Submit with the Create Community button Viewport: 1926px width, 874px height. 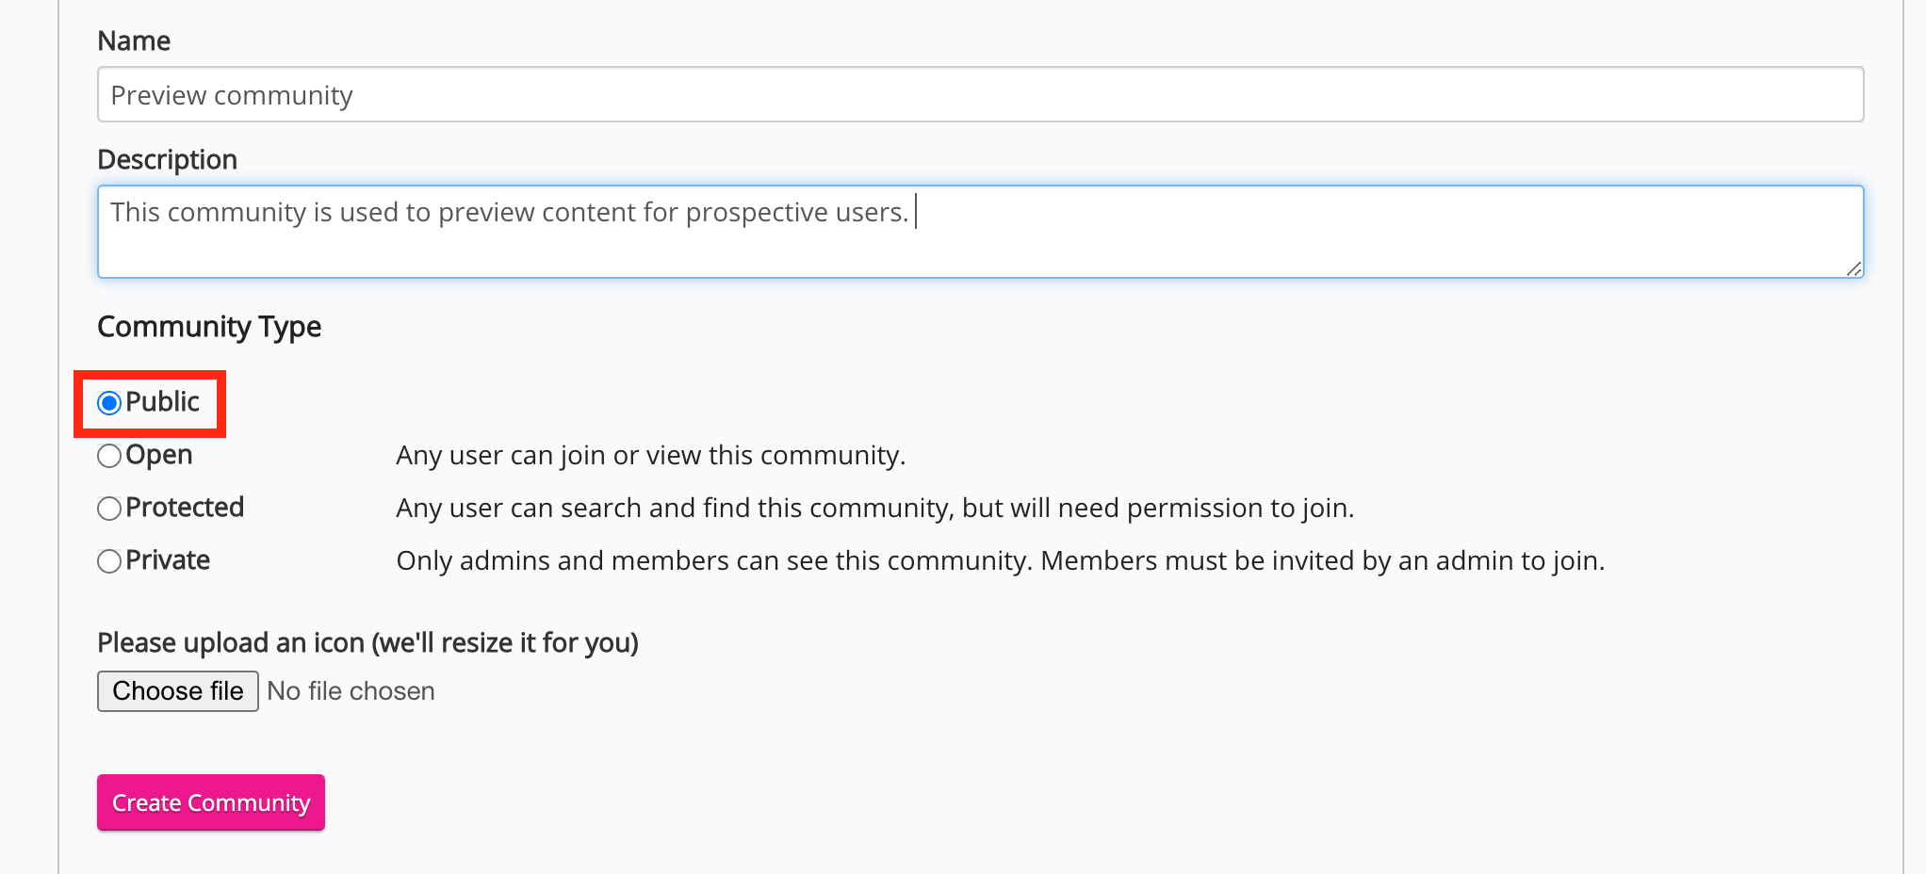tap(211, 802)
